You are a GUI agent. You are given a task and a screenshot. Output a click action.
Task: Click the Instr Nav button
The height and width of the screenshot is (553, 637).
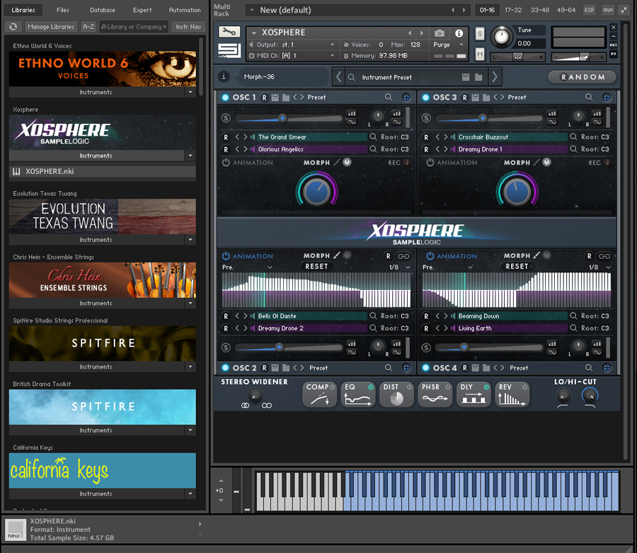(188, 26)
